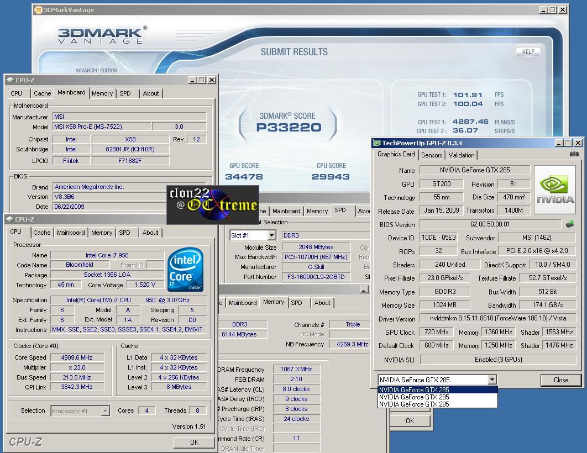
Task: Click the motherboard model MSI X58 Pro-E field
Action: (102, 127)
